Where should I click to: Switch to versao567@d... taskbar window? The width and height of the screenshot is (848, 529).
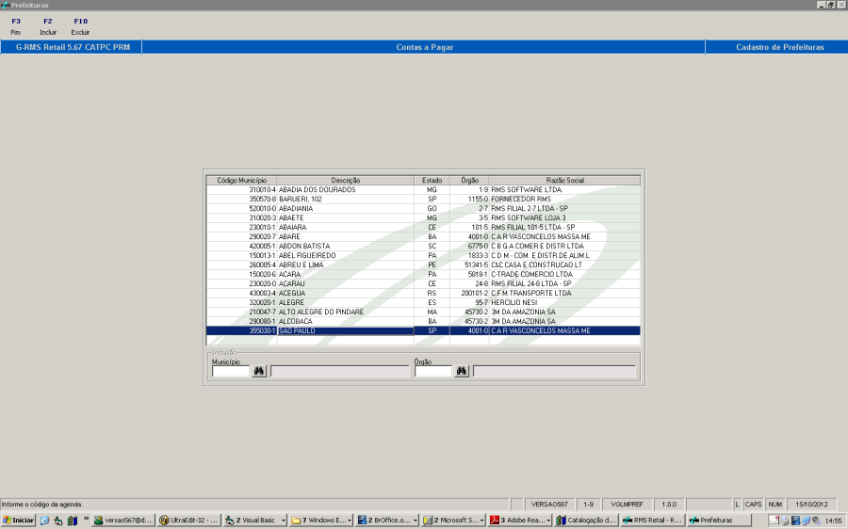point(122,520)
